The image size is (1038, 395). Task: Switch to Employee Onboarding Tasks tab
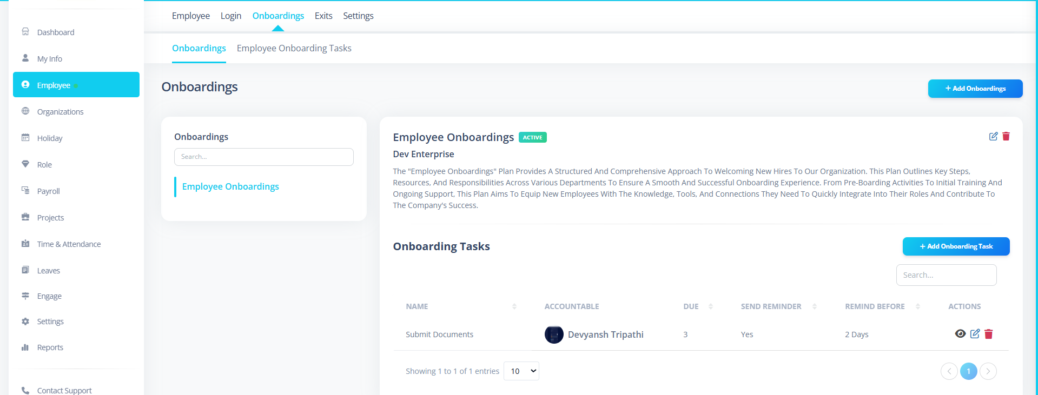(x=294, y=48)
